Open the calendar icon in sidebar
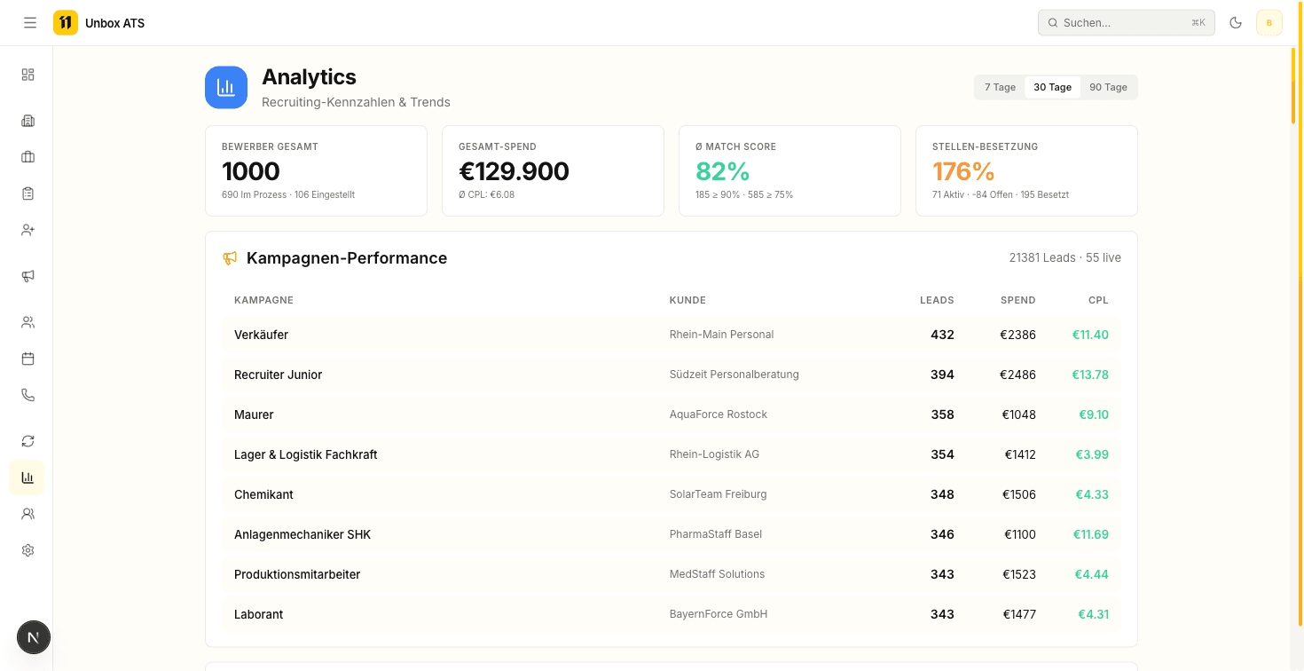1304x671 pixels. point(27,359)
